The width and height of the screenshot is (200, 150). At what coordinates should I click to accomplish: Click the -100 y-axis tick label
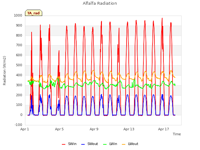tap(18, 125)
